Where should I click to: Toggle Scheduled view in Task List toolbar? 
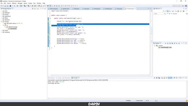coord(170,11)
